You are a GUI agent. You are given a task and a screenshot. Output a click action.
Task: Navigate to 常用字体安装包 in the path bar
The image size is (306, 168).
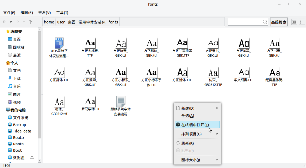point(92,22)
